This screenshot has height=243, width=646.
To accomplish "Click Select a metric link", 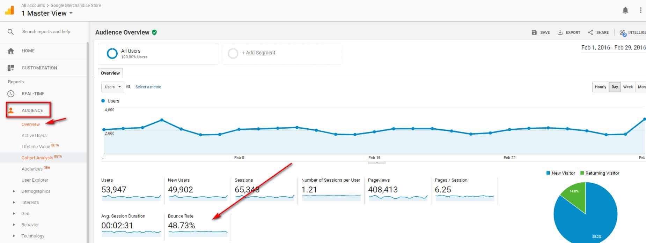I will pyautogui.click(x=148, y=87).
